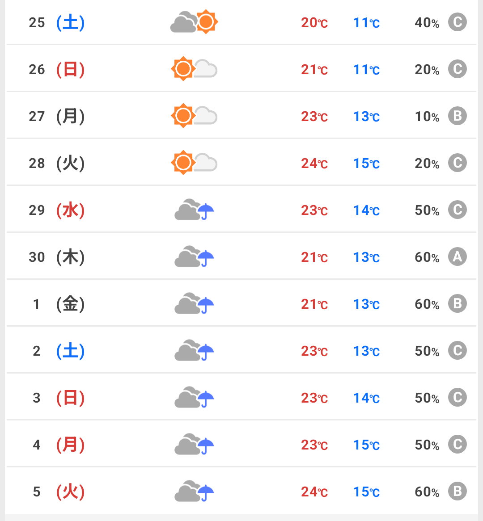
Task: Click the sunny weather icon for Sunday 26
Action: point(194,69)
